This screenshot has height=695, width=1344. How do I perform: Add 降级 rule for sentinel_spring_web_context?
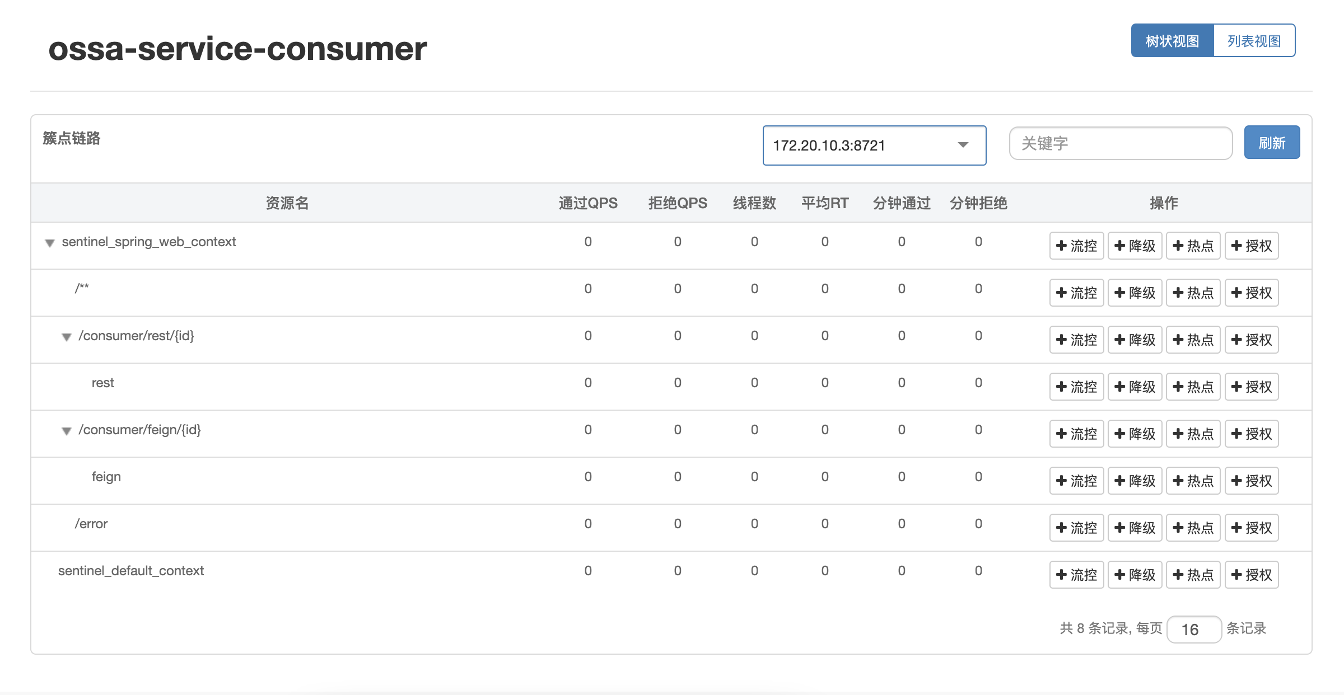(1135, 246)
